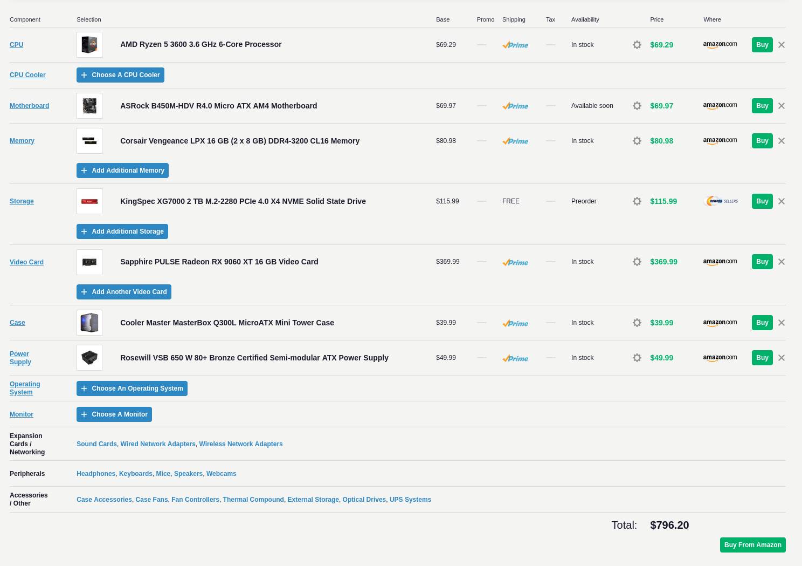Browse Sound Cards expansion link
Viewport: 802px width, 566px height.
coord(96,444)
